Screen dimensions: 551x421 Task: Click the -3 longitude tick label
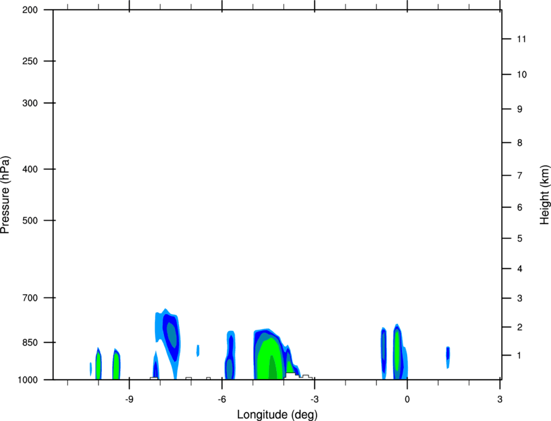click(314, 400)
